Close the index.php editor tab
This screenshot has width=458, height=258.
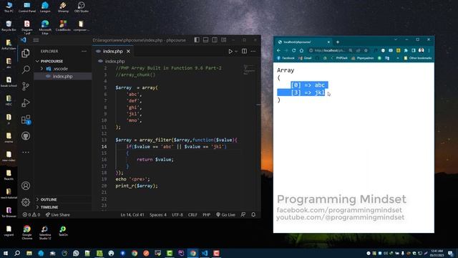pos(128,51)
